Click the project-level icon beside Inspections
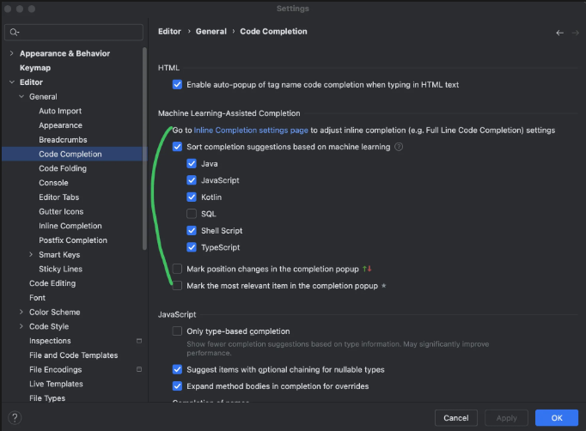 click(x=138, y=341)
